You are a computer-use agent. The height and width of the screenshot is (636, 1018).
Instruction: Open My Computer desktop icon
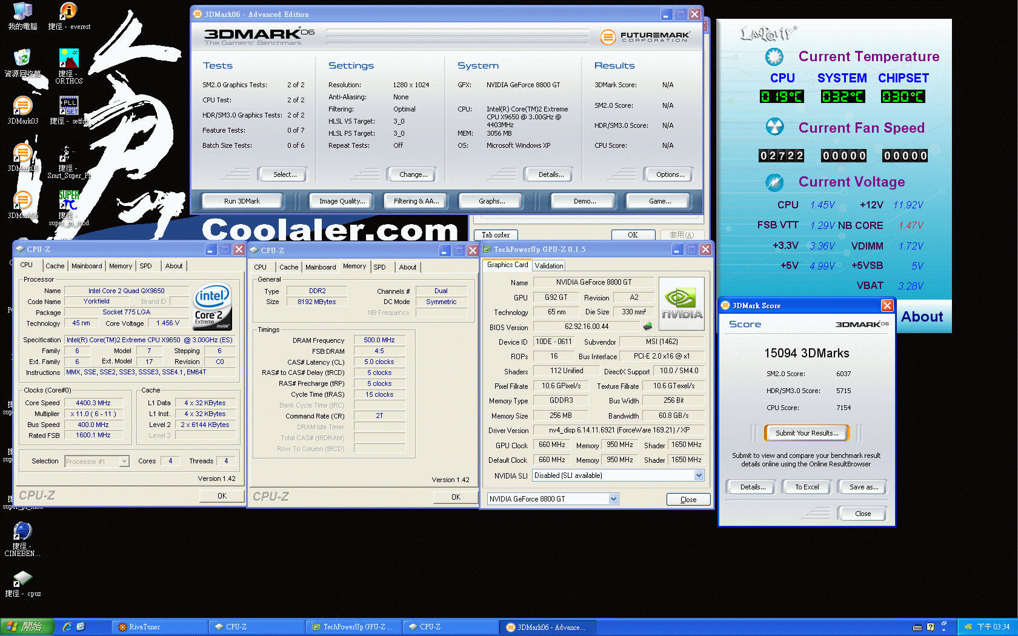(x=22, y=16)
